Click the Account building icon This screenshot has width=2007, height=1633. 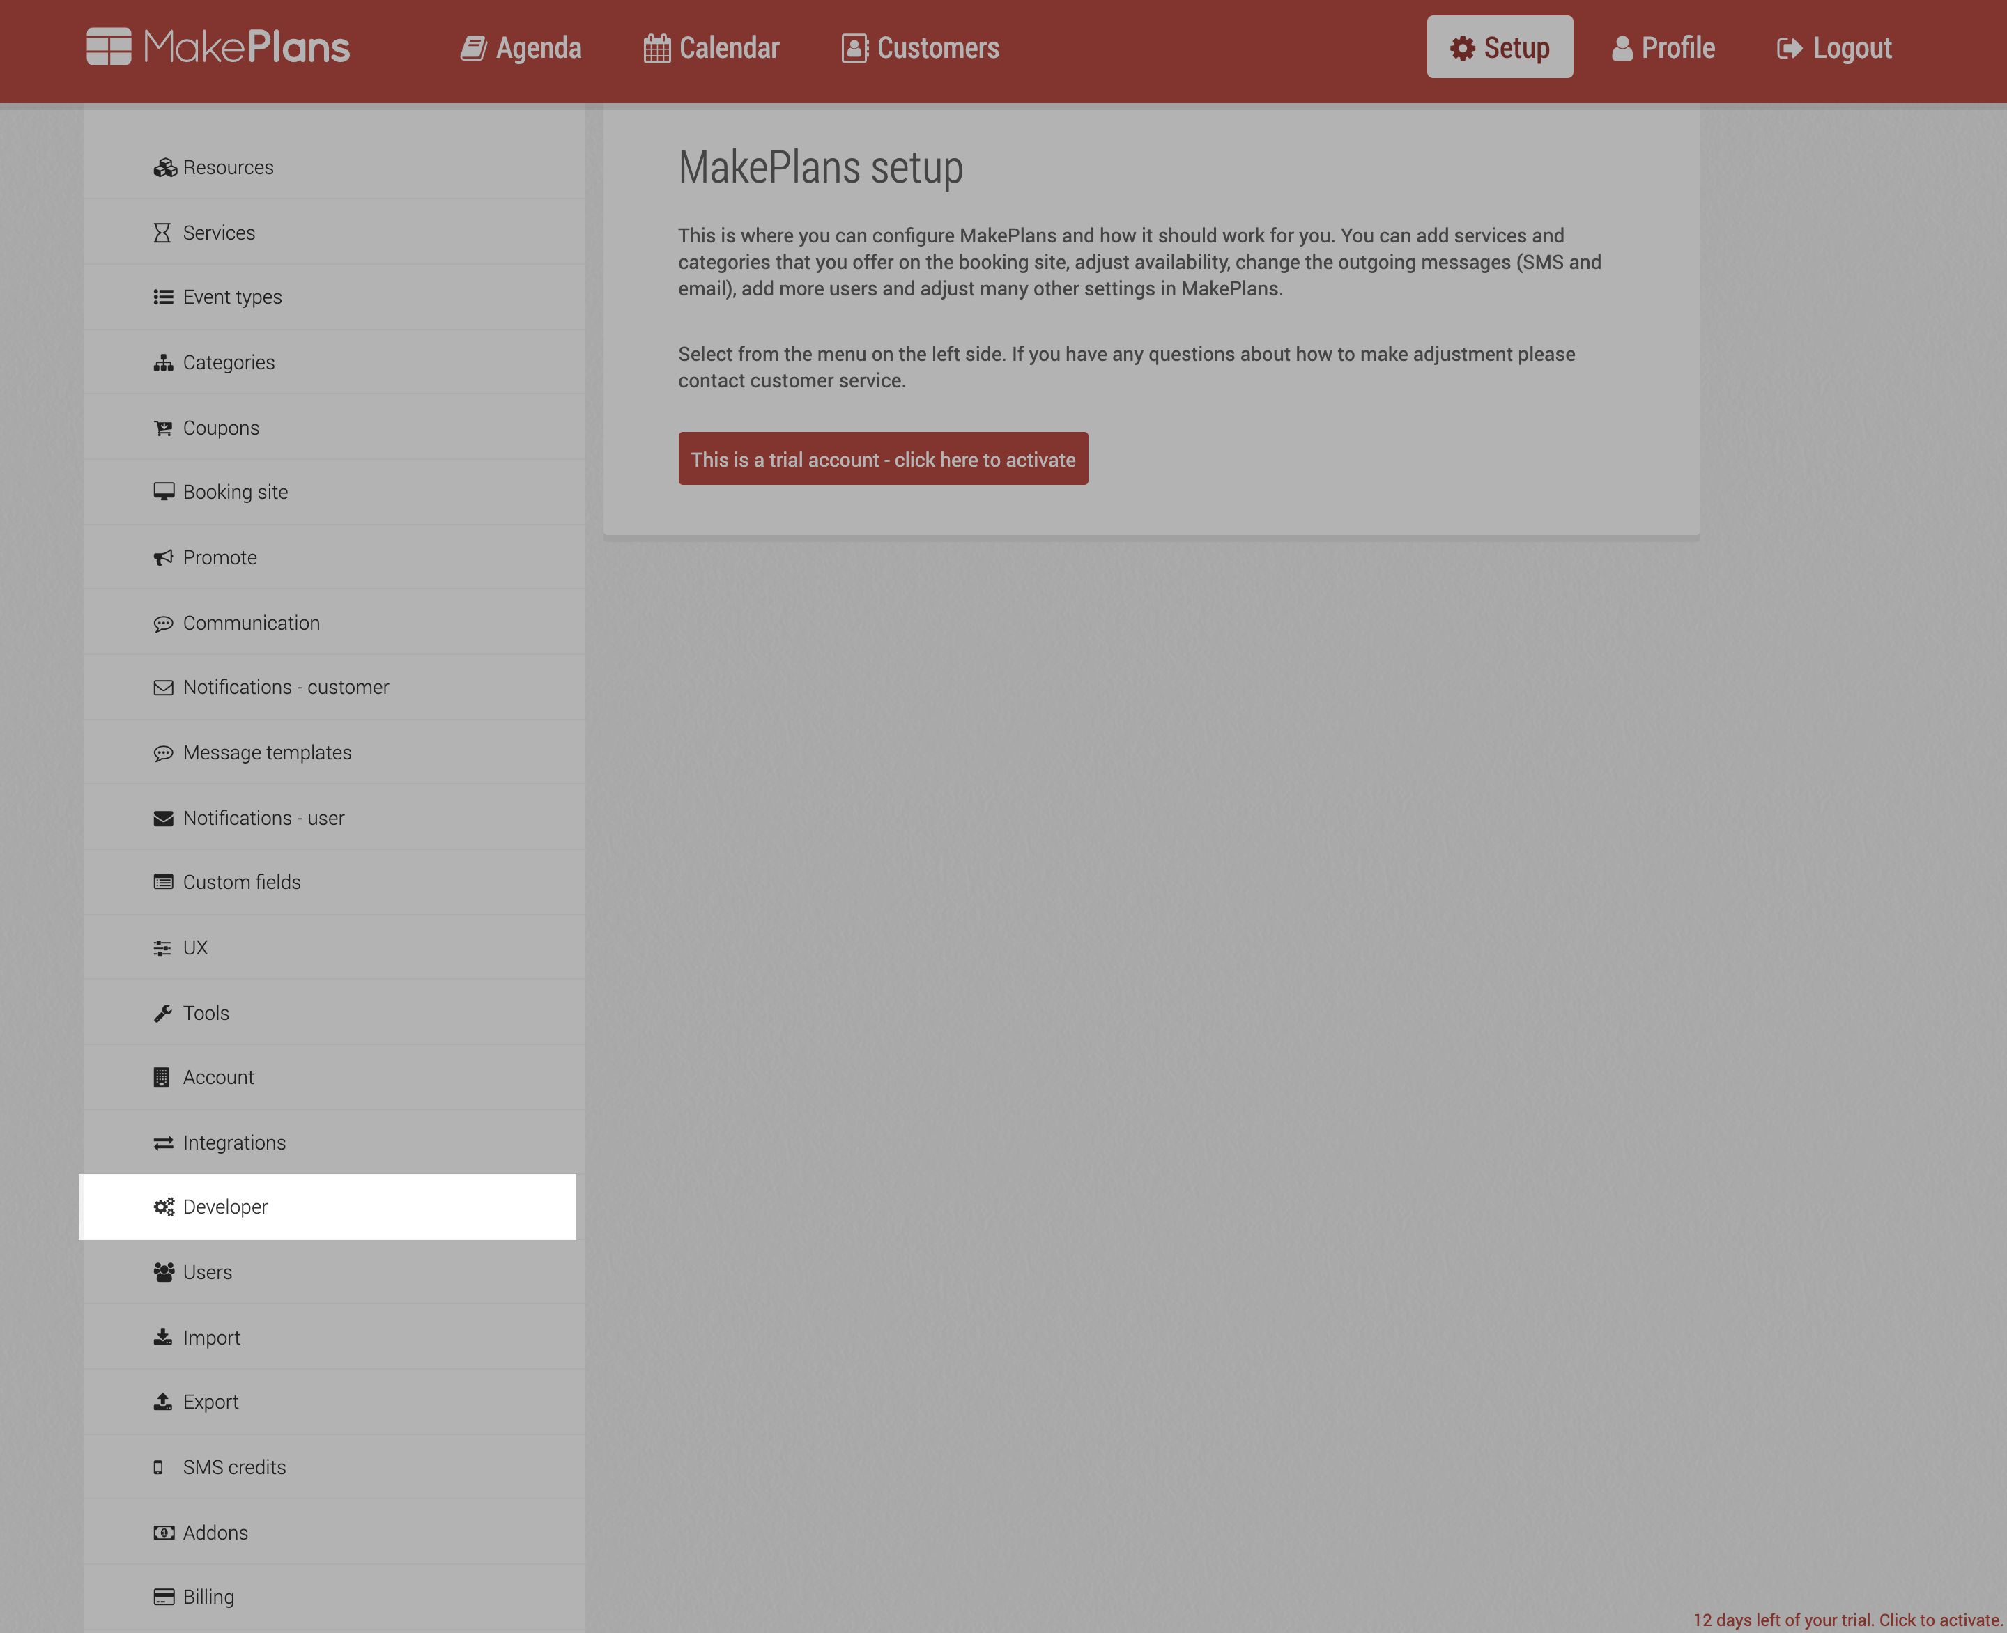161,1077
